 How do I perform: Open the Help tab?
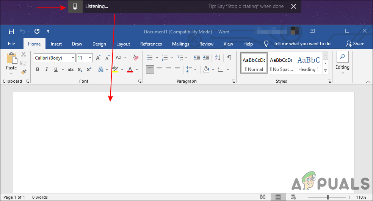[248, 44]
